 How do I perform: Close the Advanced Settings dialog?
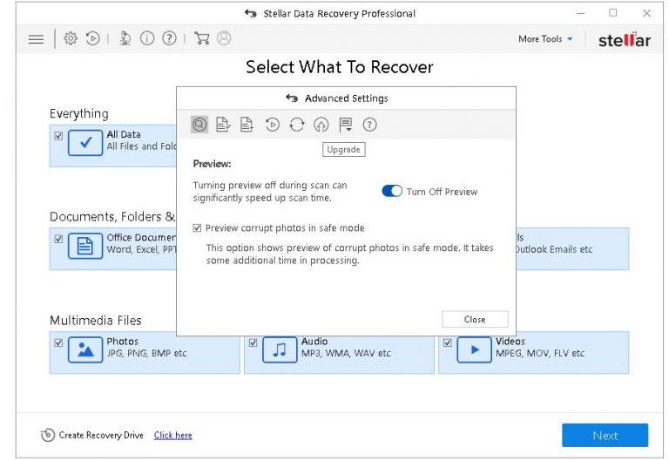pyautogui.click(x=475, y=319)
